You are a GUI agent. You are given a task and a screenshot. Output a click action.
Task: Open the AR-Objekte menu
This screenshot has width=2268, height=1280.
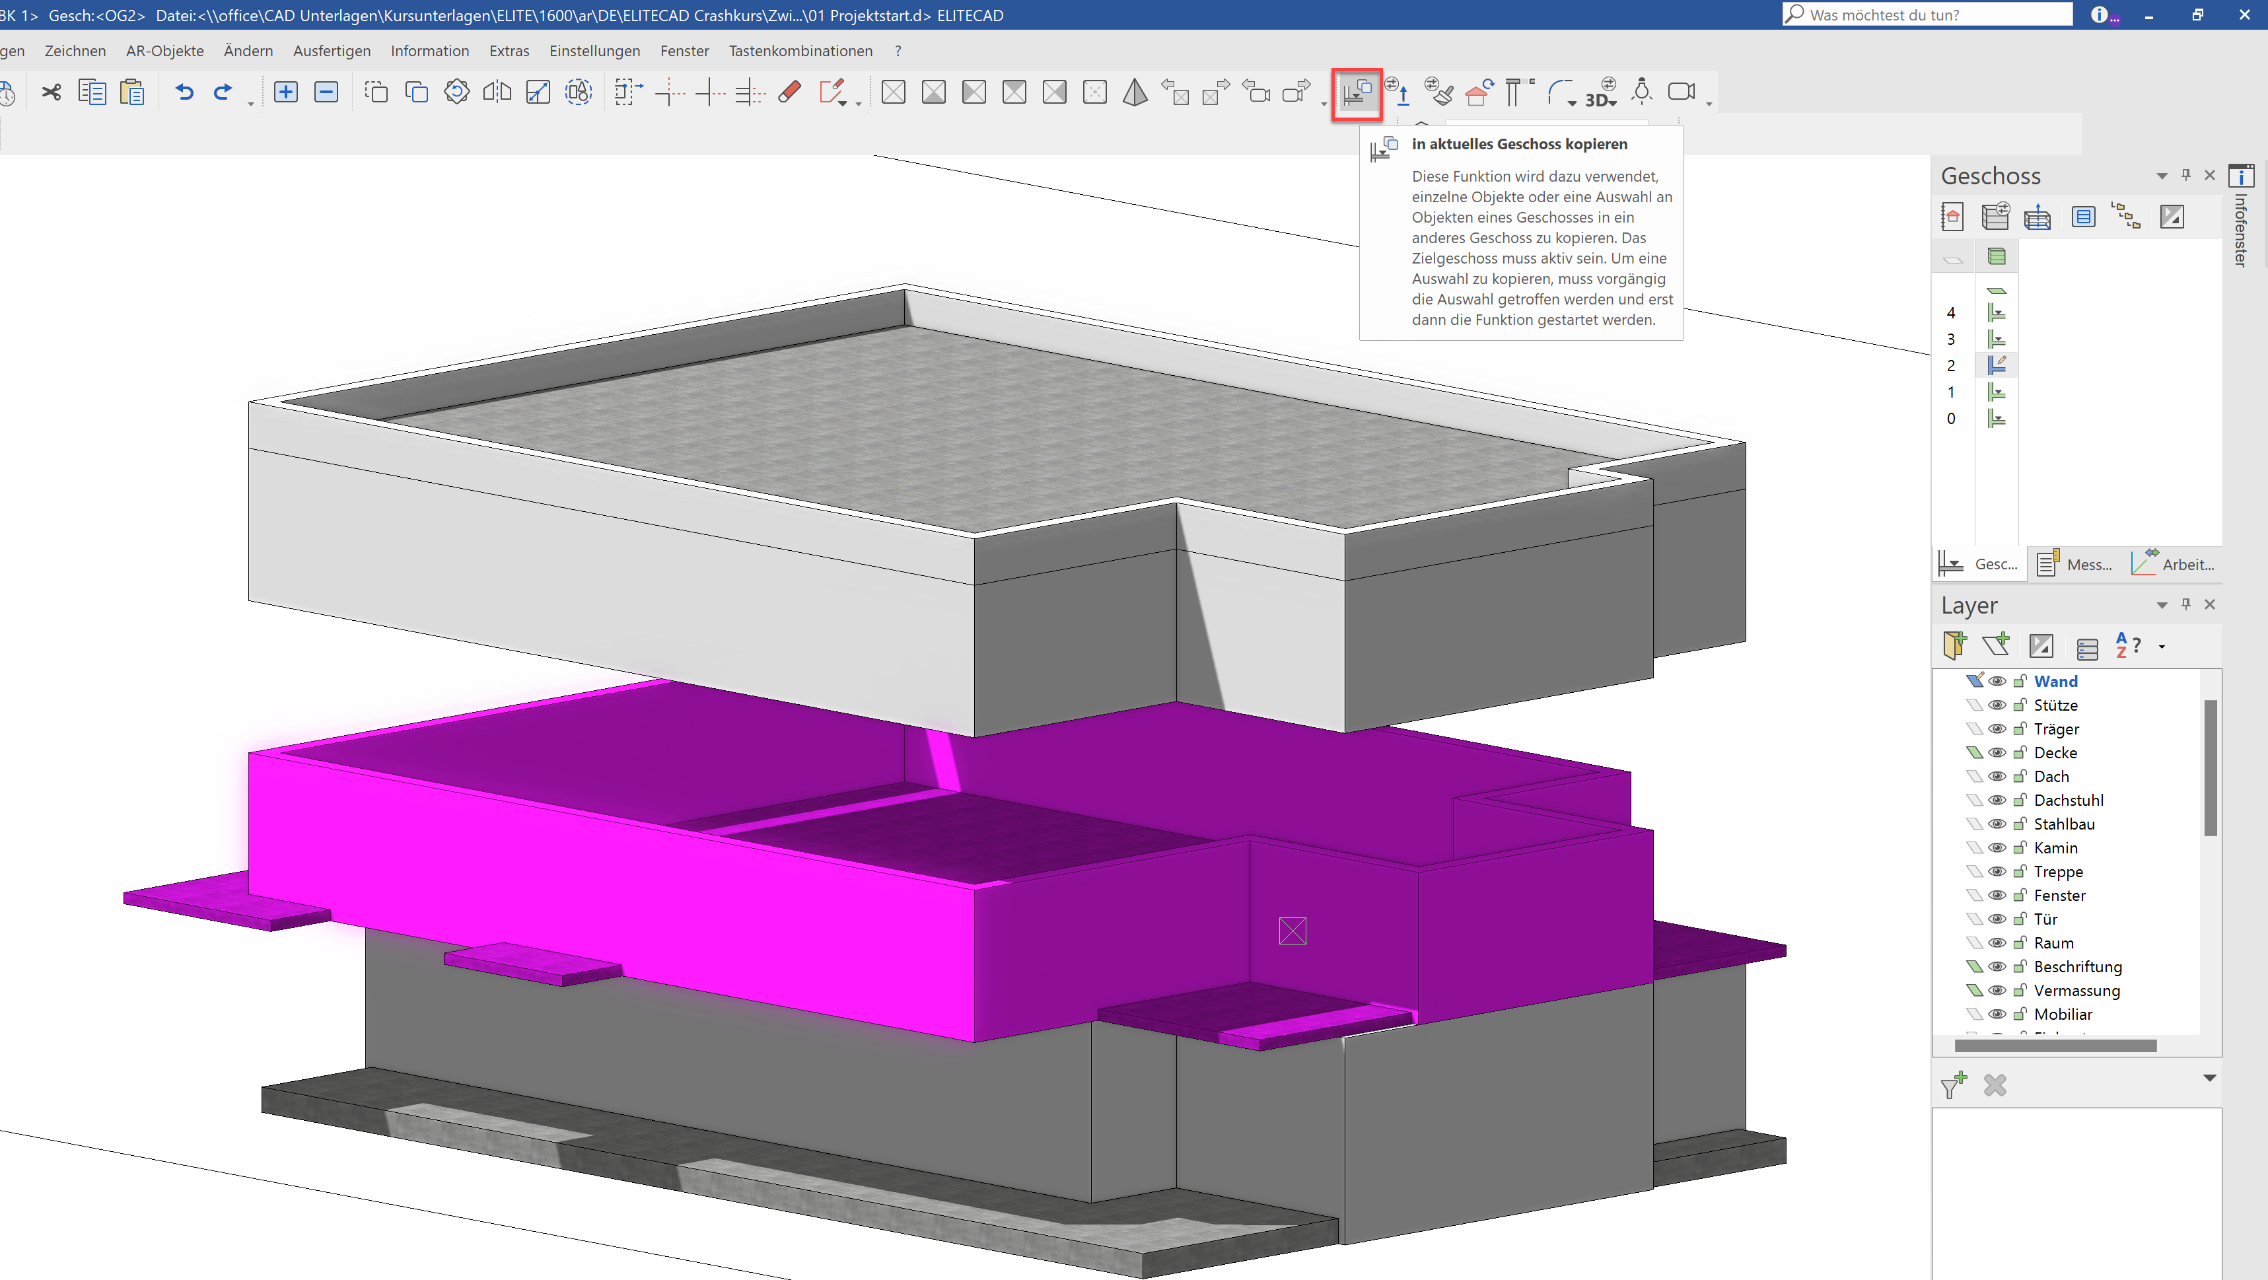164,51
